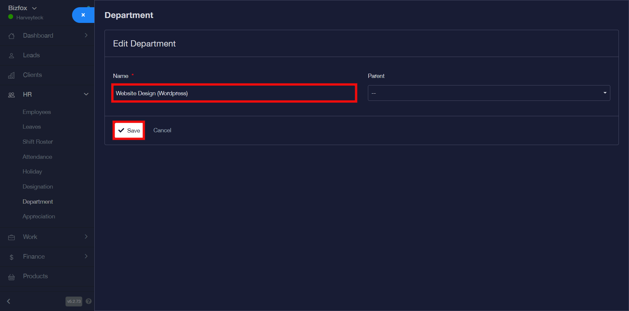The height and width of the screenshot is (311, 629).
Task: Collapse the HR menu section
Action: tap(86, 94)
